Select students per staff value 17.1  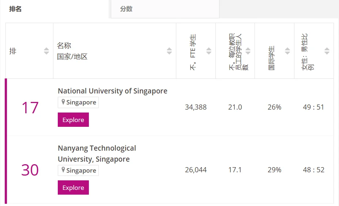point(235,170)
